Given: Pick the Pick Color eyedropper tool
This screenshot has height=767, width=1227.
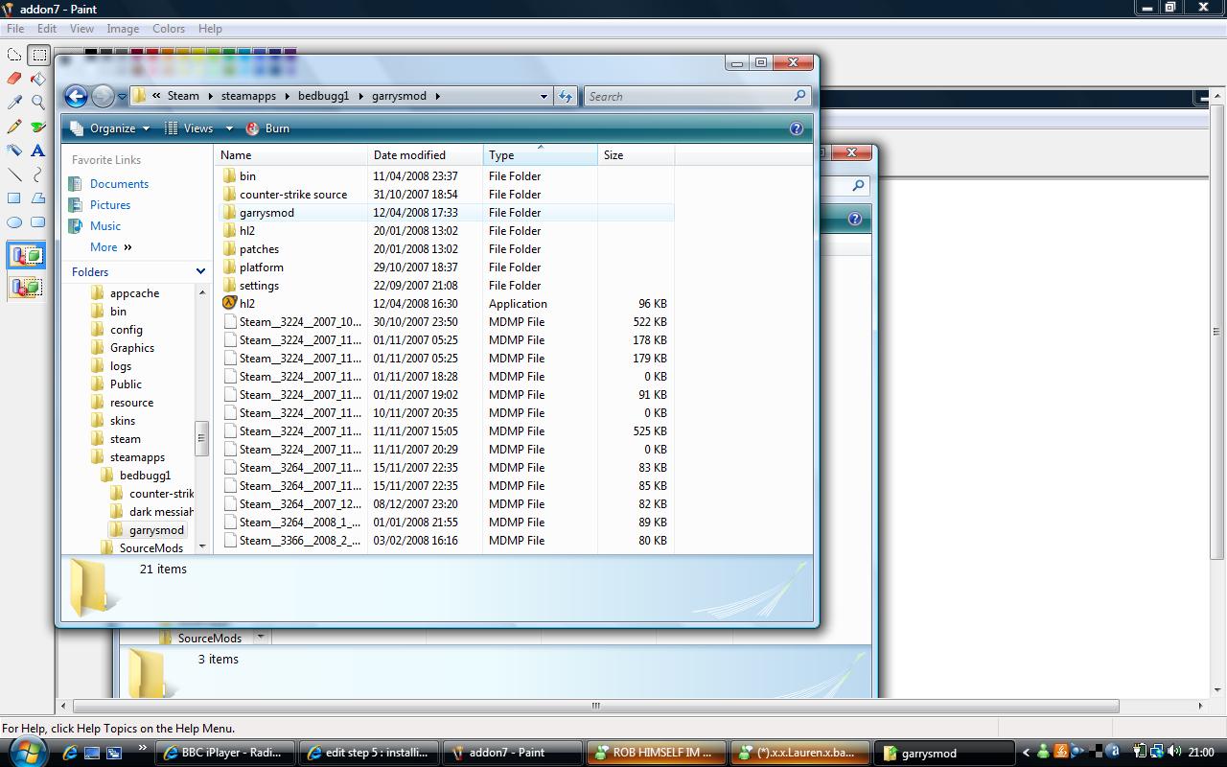Looking at the screenshot, I should 14,103.
